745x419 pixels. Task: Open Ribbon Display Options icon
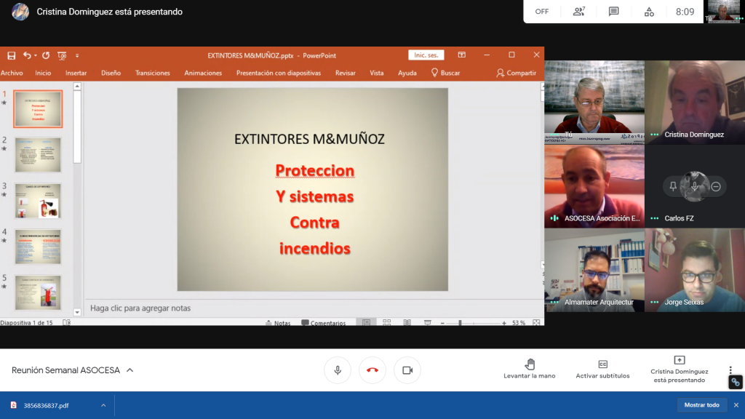click(462, 55)
